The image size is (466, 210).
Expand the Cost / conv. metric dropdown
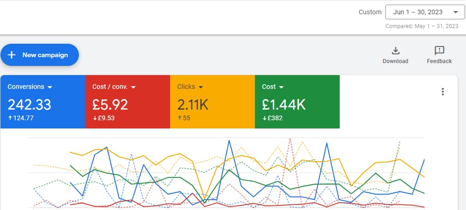[x=134, y=87]
